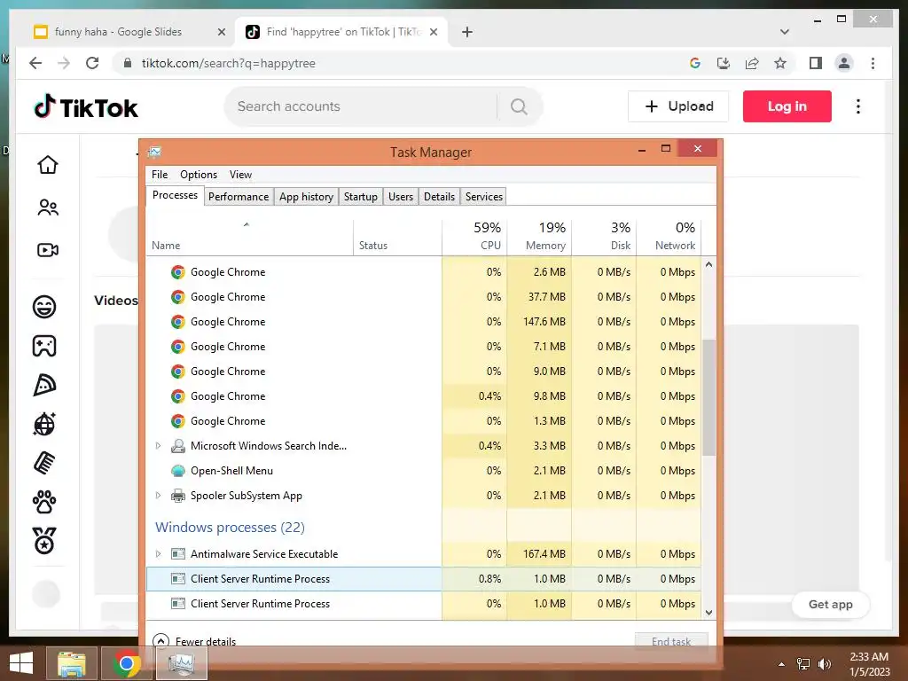Click the process list vertical scrollbar thumb
This screenshot has width=908, height=681.
click(708, 397)
